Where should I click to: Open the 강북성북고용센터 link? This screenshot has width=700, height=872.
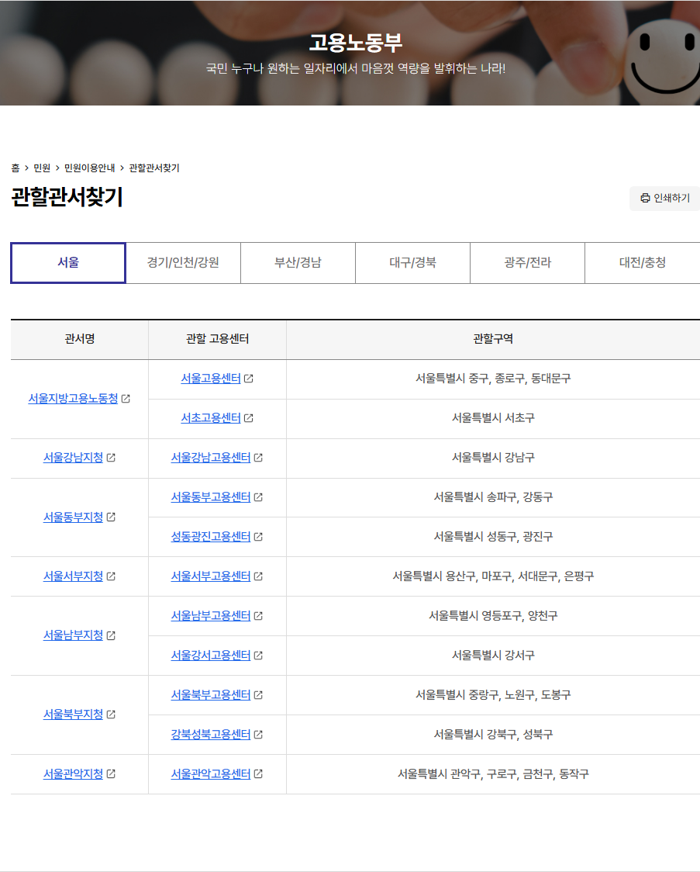(x=212, y=735)
